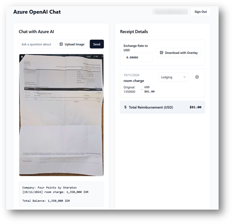Click the blurred username area by Sign Out

[170, 12]
